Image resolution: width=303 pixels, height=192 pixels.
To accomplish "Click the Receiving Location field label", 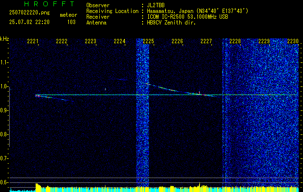I will pyautogui.click(x=112, y=11).
